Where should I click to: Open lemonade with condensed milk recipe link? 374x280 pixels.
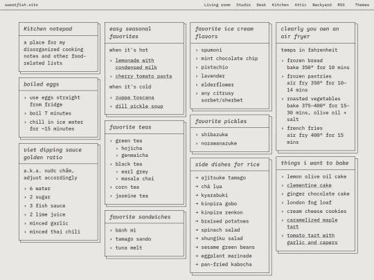(136, 64)
